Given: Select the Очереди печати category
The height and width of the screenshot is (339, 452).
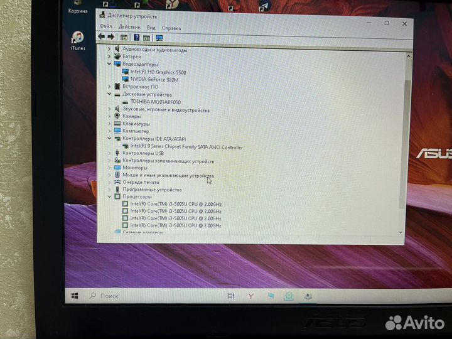Looking at the screenshot, I should 141,182.
